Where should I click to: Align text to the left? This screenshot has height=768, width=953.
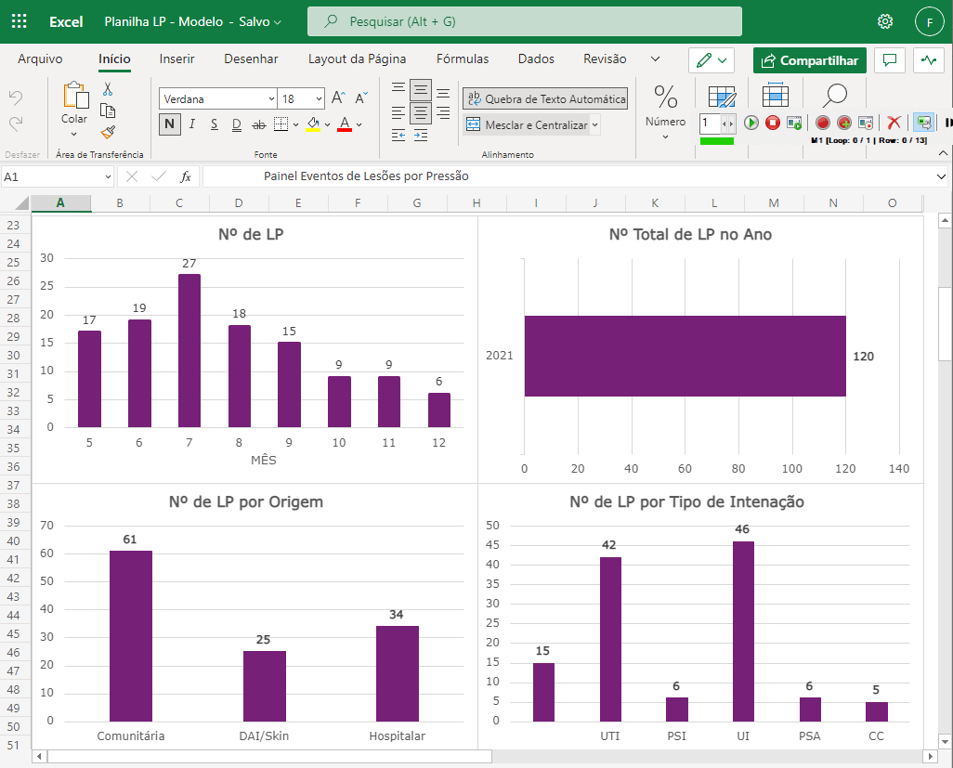pos(398,113)
